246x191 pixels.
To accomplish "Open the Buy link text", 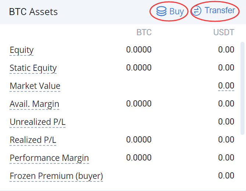I will click(177, 11).
